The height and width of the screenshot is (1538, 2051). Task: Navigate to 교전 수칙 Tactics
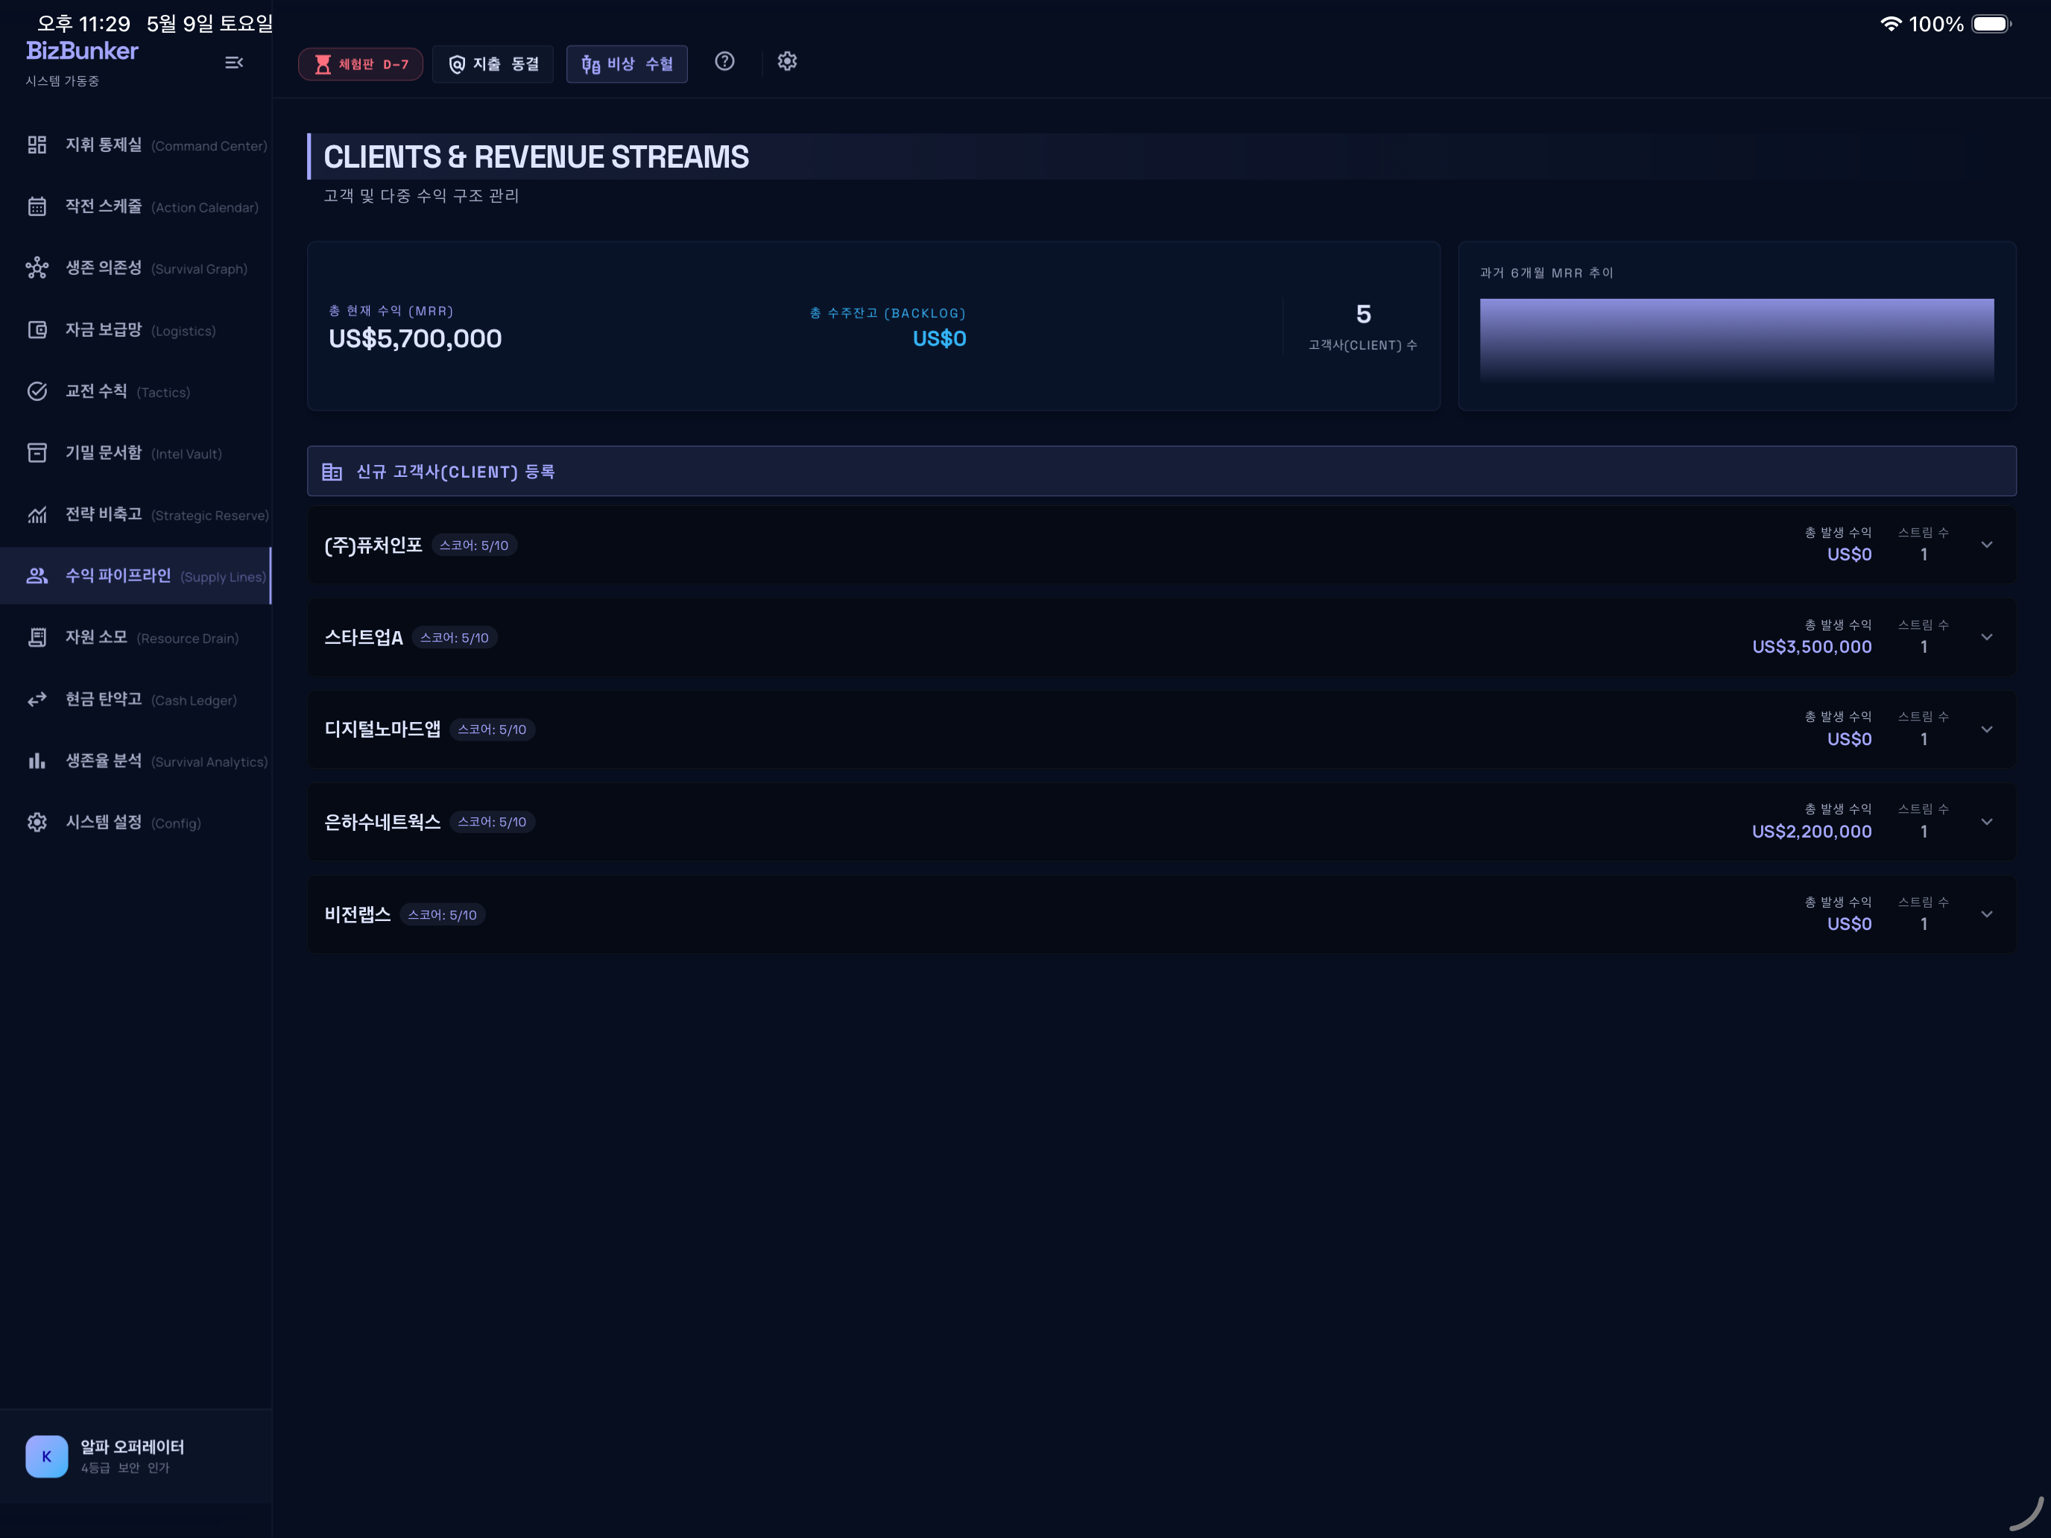click(x=136, y=391)
